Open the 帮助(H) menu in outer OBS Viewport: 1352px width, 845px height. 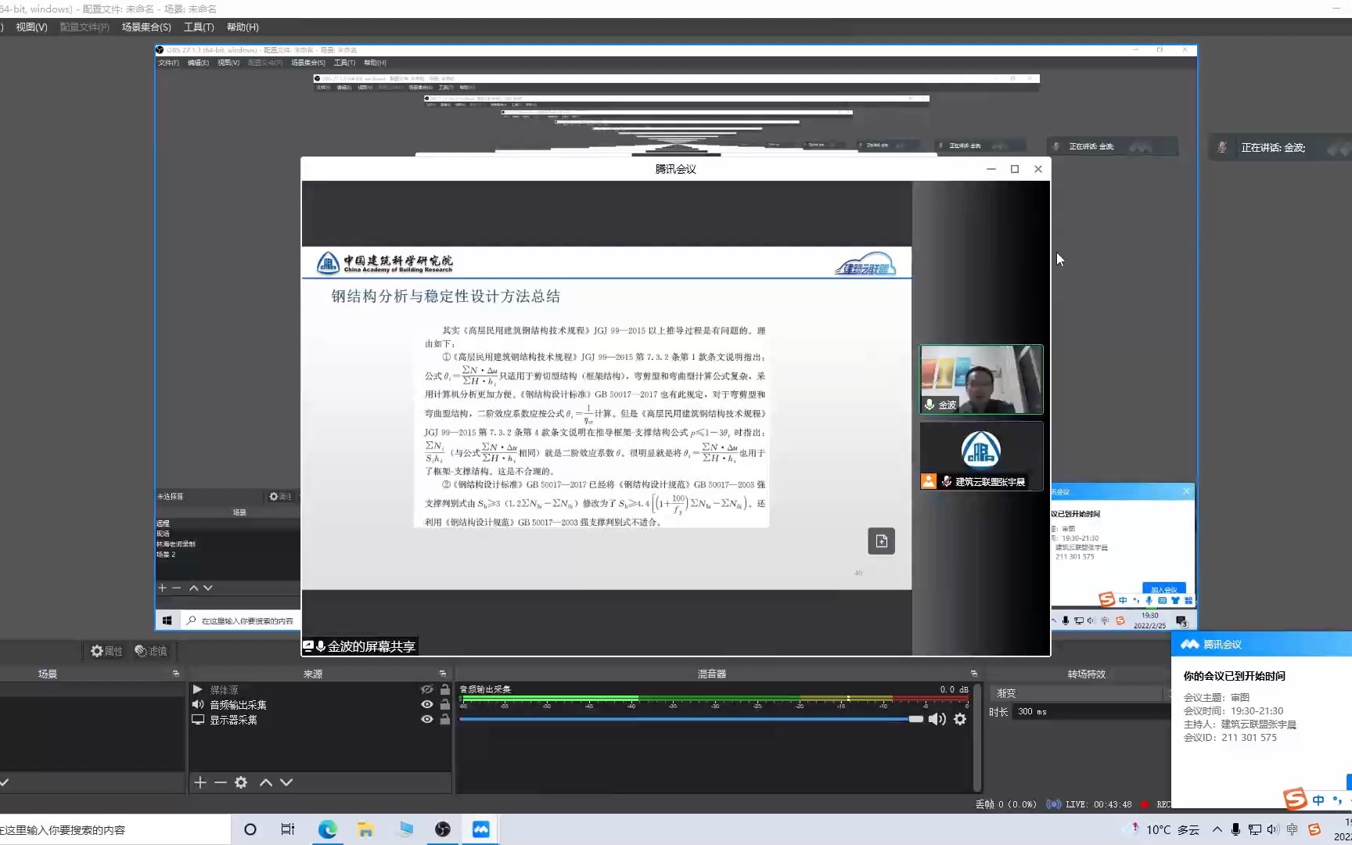point(243,27)
